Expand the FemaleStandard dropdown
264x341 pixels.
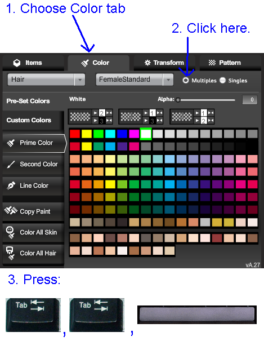pyautogui.click(x=135, y=79)
